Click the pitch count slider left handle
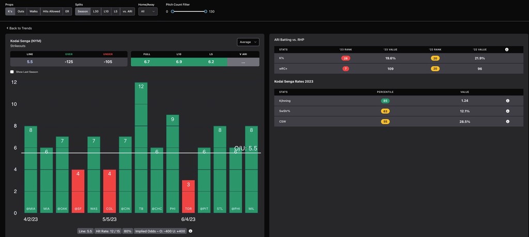529x237 pixels. [x=173, y=11]
